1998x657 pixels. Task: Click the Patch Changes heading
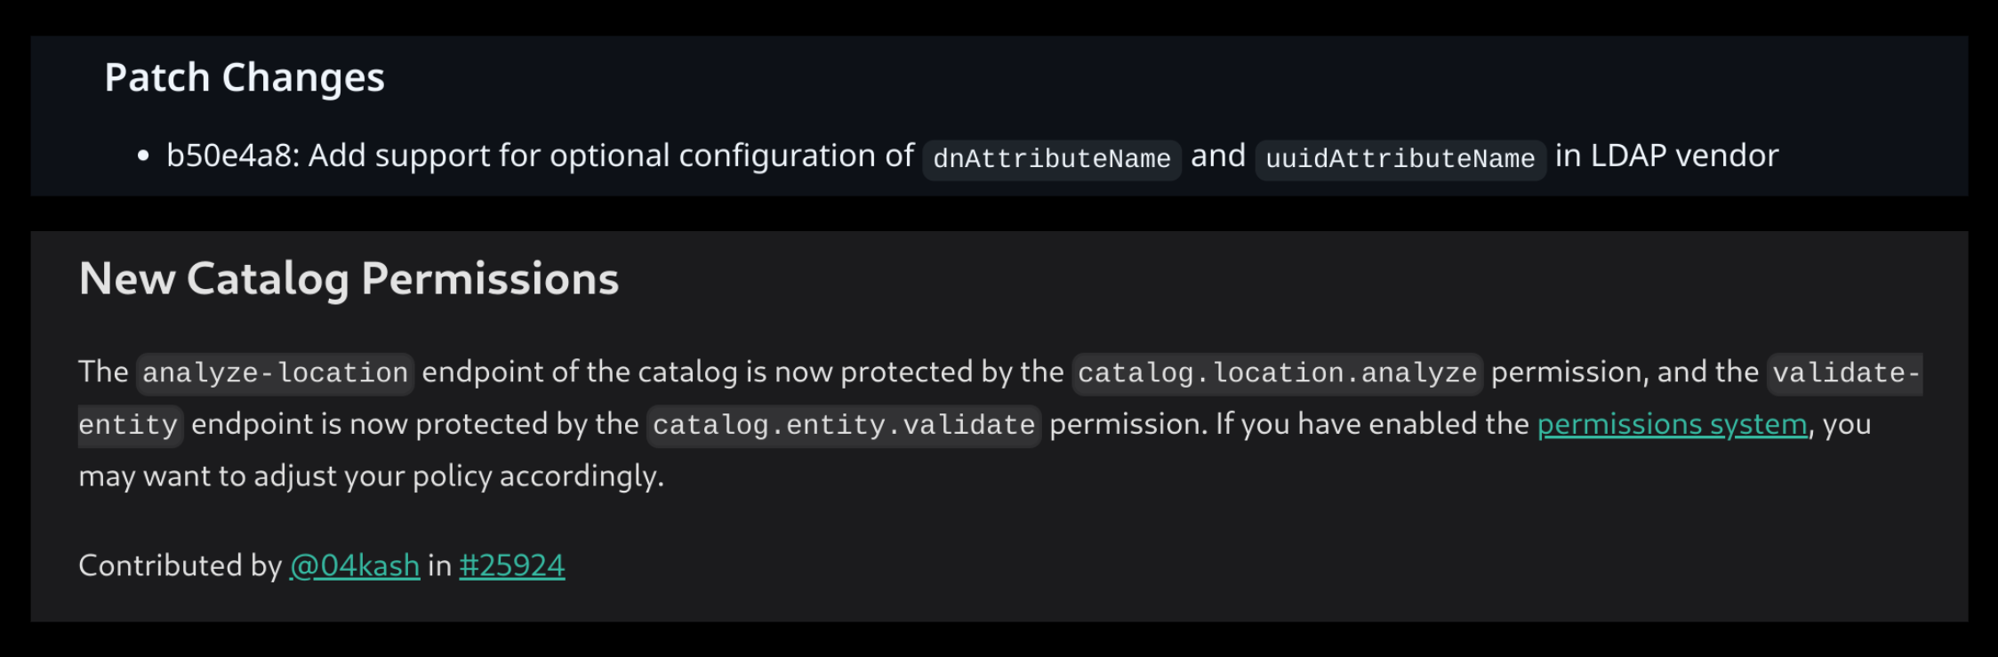[245, 78]
